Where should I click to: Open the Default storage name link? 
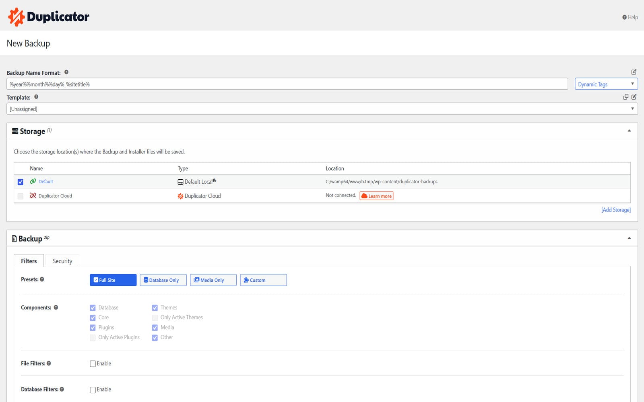point(46,182)
